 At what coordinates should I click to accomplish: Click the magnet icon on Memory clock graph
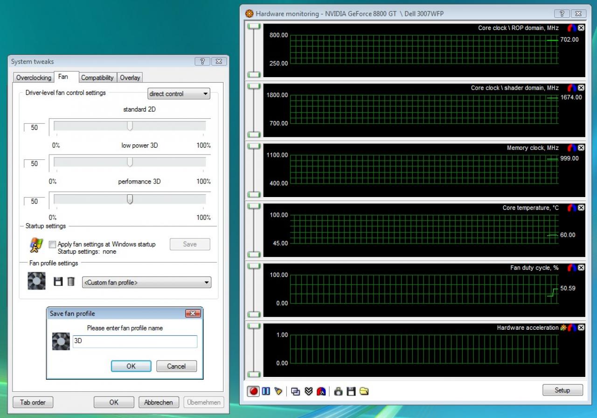572,148
